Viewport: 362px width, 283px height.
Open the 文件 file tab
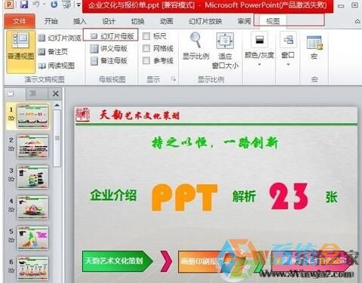point(20,21)
